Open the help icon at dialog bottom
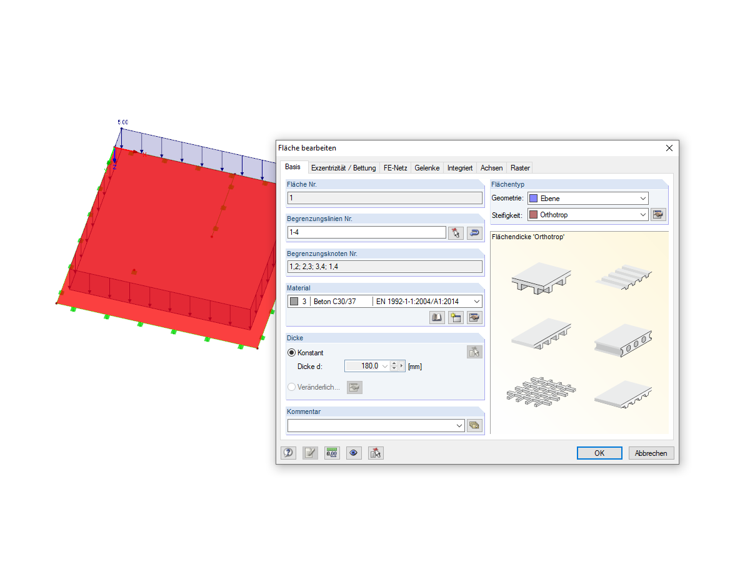The height and width of the screenshot is (562, 750). coord(289,453)
